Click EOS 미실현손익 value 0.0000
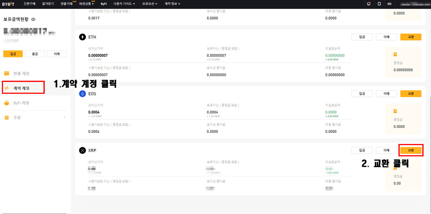 coord(331,112)
